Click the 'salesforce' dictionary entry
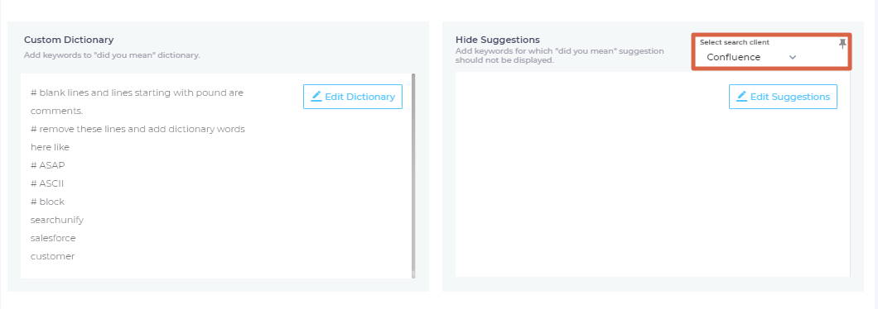Viewport: 878px width, 309px height. (x=53, y=238)
